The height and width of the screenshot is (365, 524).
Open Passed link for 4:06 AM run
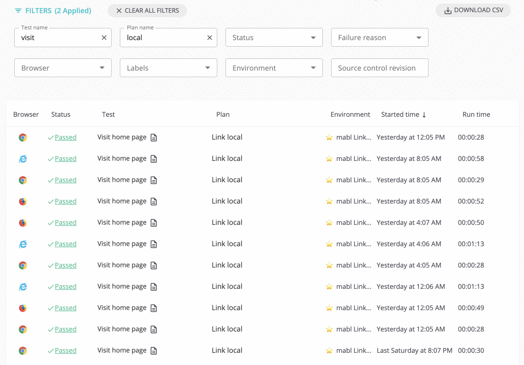point(65,244)
